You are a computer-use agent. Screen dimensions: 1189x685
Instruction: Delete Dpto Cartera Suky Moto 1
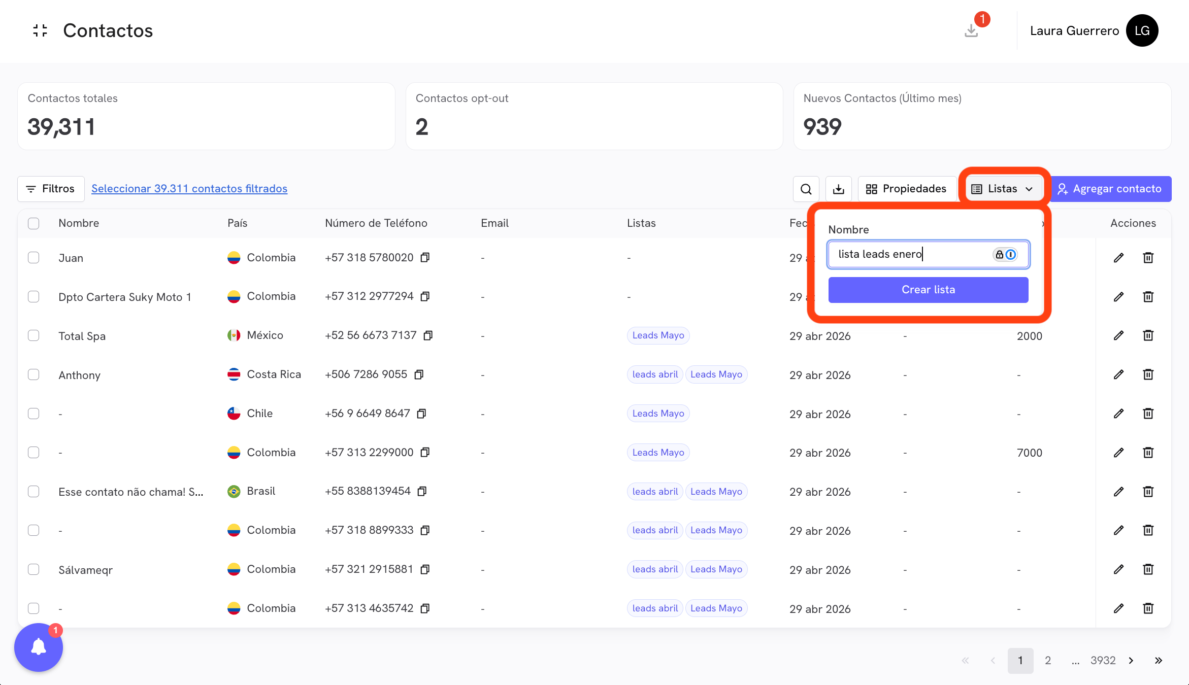(1148, 297)
